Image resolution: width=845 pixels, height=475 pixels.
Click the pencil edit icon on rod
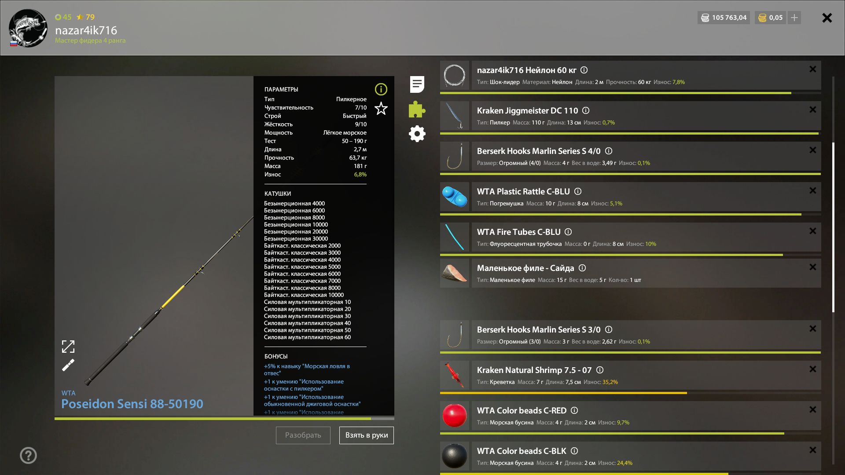pos(68,365)
